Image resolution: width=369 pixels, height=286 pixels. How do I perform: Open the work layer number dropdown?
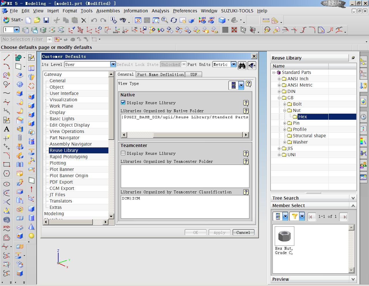(x=16, y=30)
